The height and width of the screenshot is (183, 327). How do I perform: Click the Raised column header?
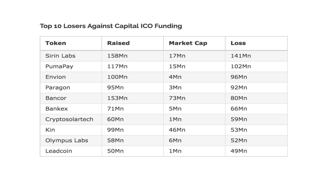tap(118, 43)
